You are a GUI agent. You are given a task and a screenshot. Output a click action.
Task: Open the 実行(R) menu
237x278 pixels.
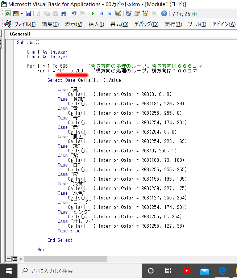(x=173, y=24)
